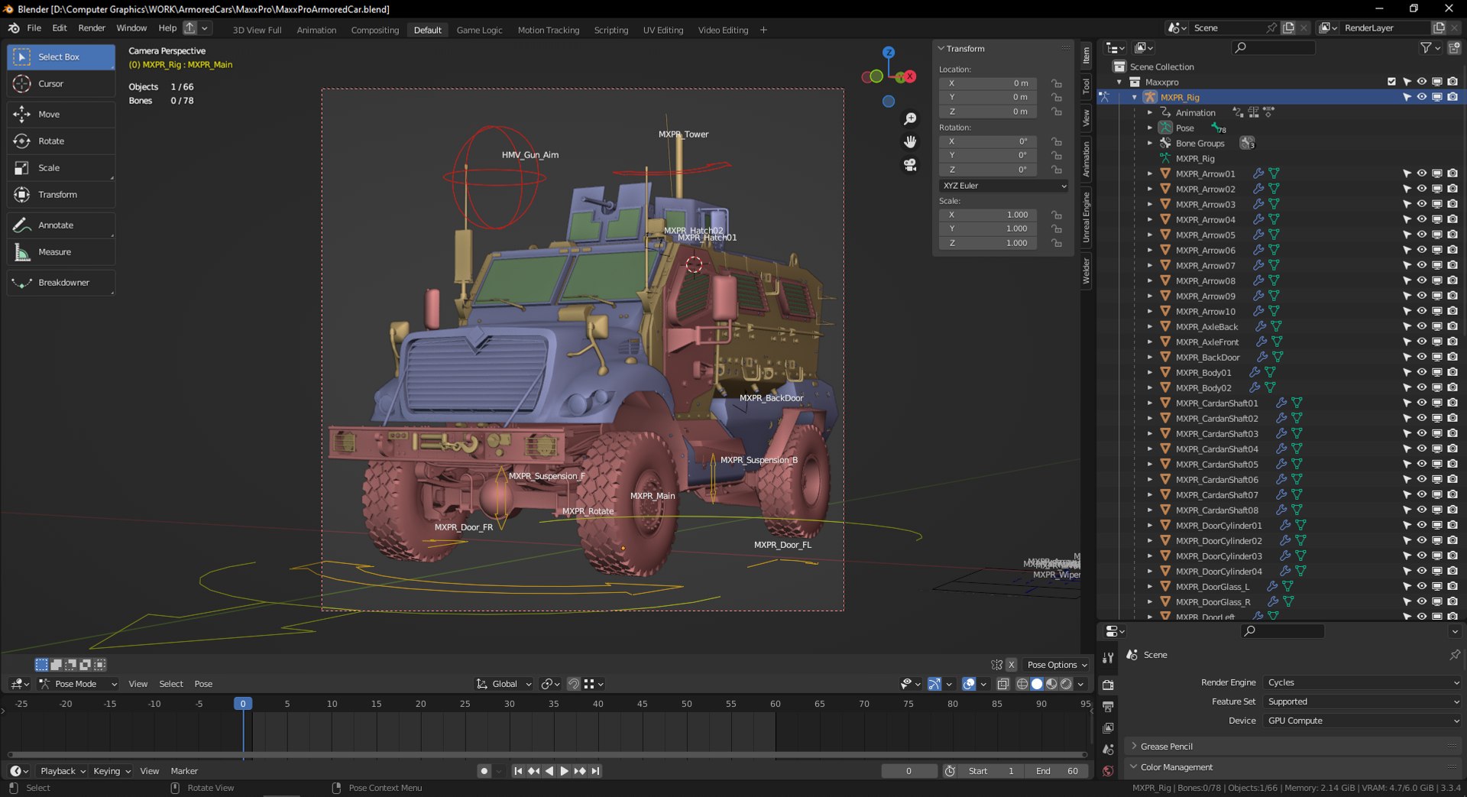The height and width of the screenshot is (797, 1467).
Task: Toggle lock on Location X
Action: point(1057,83)
